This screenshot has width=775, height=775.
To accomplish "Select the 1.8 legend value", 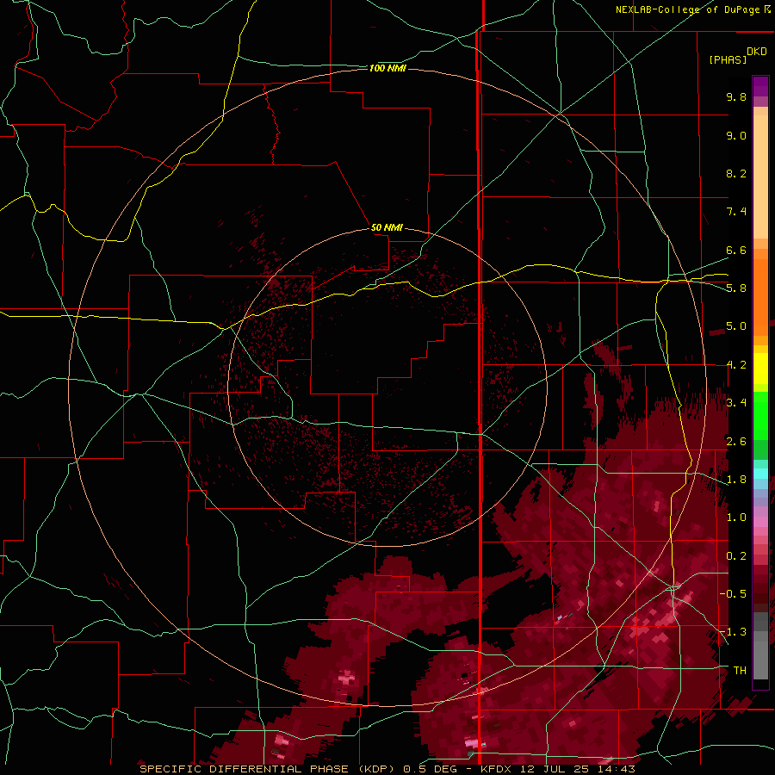I will [736, 480].
